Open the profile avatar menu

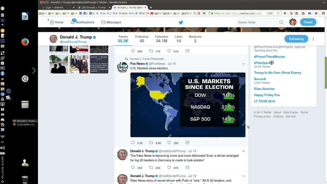click(293, 22)
